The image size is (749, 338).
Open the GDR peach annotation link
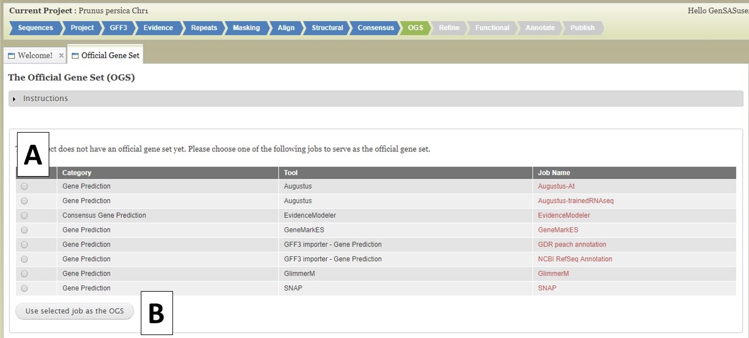tap(572, 245)
